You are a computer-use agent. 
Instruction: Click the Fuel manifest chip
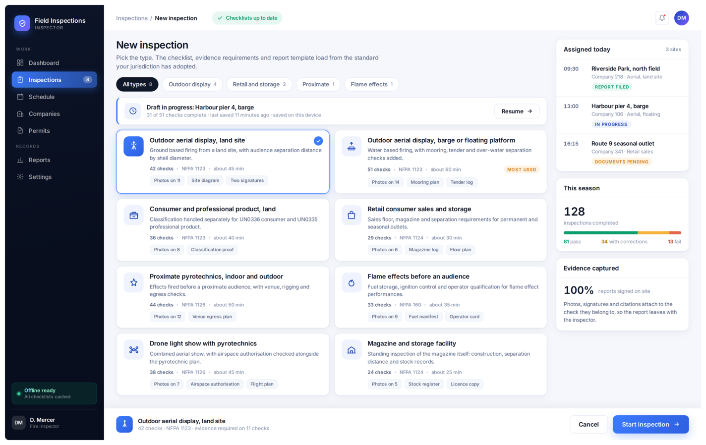pyautogui.click(x=423, y=317)
